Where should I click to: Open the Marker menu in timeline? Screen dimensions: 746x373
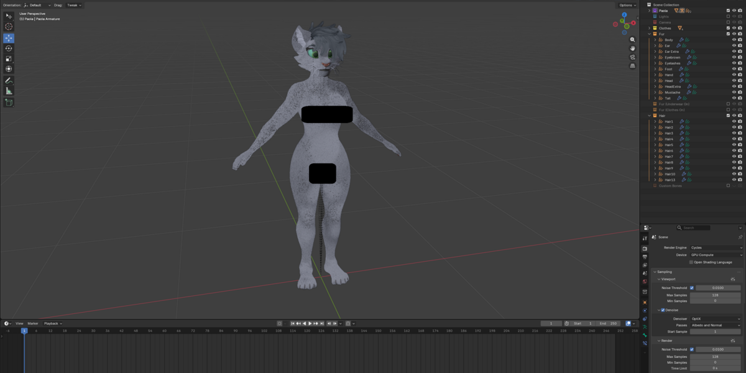[x=32, y=323]
